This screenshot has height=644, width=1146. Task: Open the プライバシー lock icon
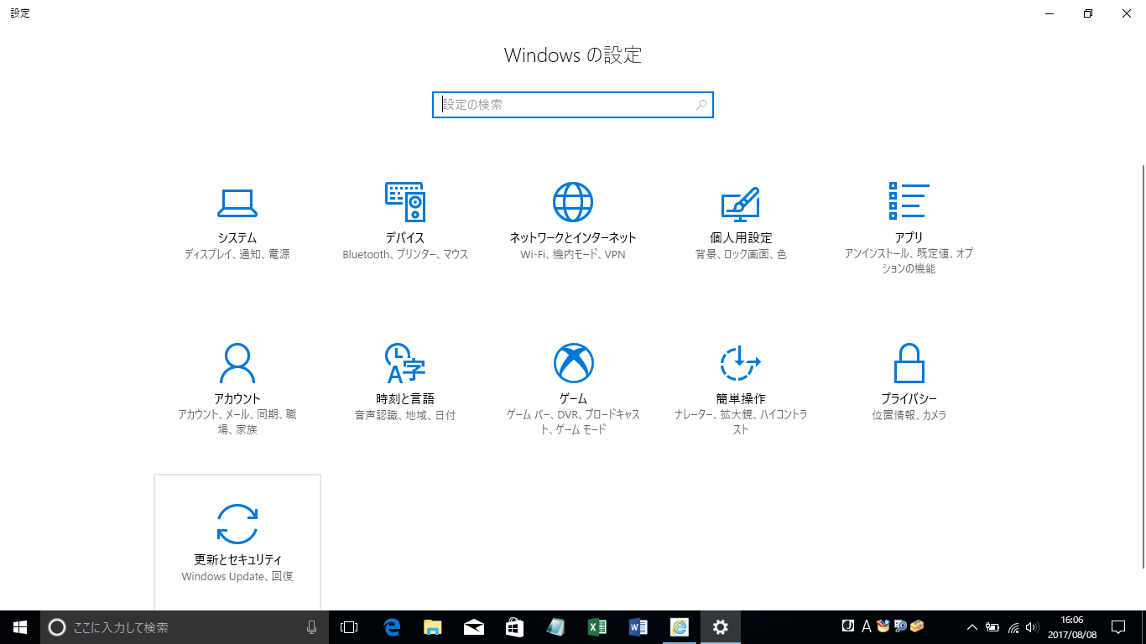tap(909, 363)
